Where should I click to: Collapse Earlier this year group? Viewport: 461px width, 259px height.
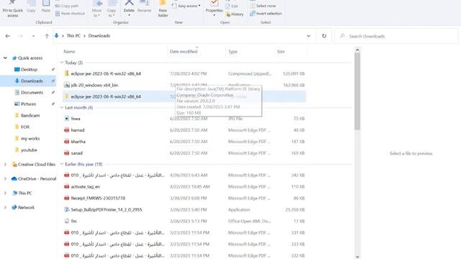coord(62,164)
